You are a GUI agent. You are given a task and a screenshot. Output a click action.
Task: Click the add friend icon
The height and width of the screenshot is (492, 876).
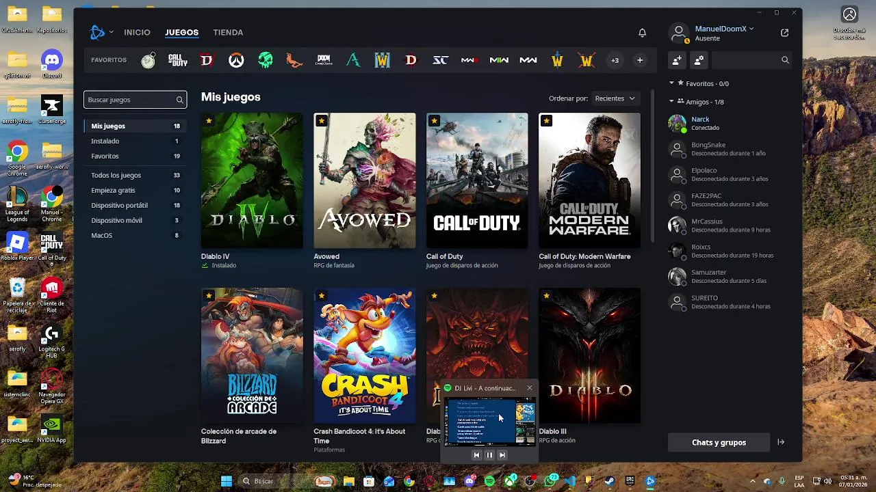coord(677,60)
